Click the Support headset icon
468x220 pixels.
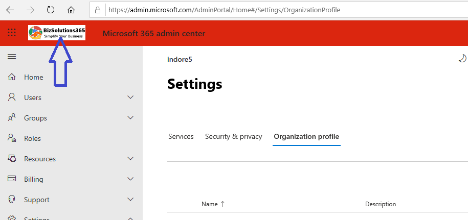(12, 200)
